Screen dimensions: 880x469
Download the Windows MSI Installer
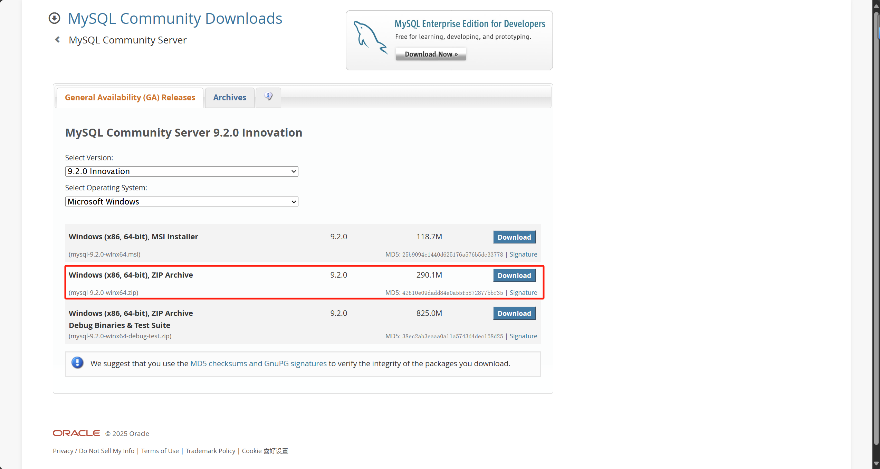click(x=514, y=237)
